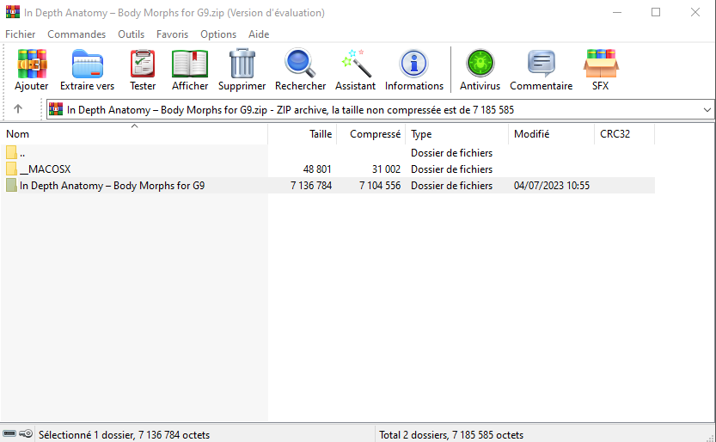Sort by the CRC32 column header
The width and height of the screenshot is (716, 442).
point(624,134)
